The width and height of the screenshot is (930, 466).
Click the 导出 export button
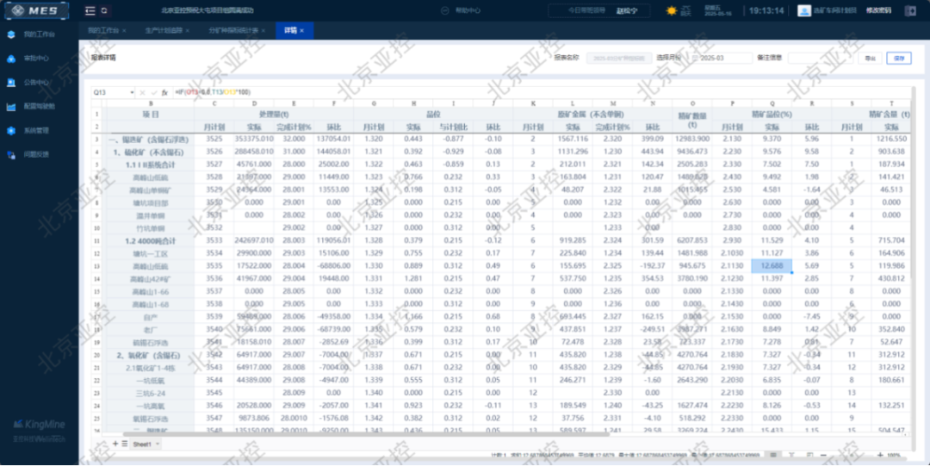coord(870,59)
